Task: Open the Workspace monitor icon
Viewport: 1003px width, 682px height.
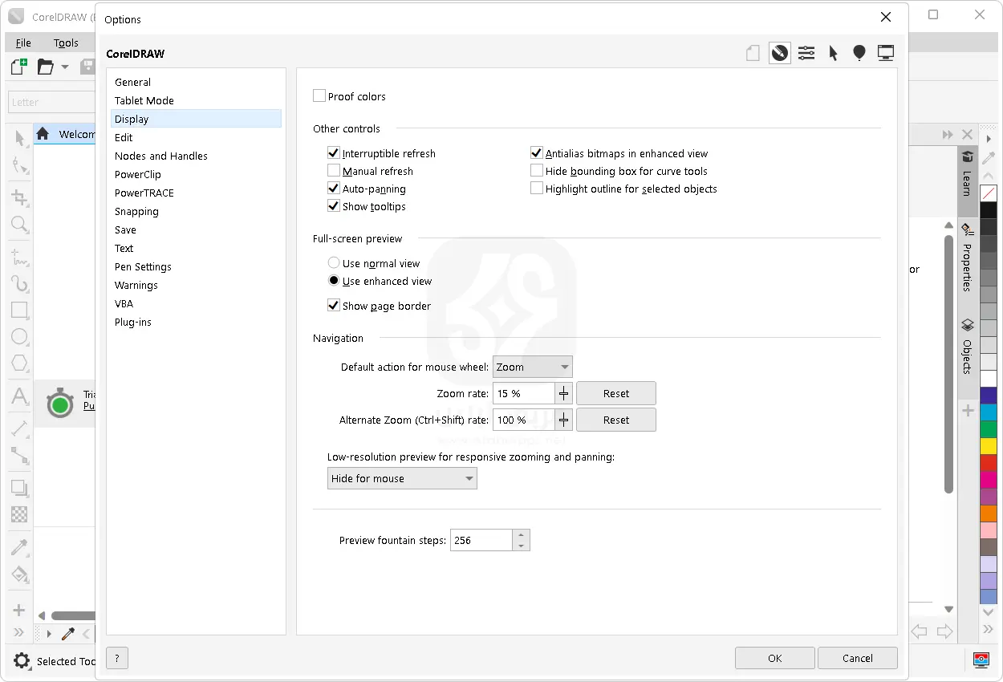Action: coord(886,54)
